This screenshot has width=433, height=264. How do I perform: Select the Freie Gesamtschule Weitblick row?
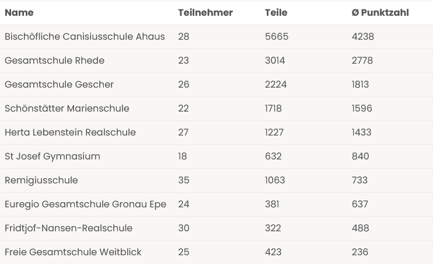click(216, 252)
